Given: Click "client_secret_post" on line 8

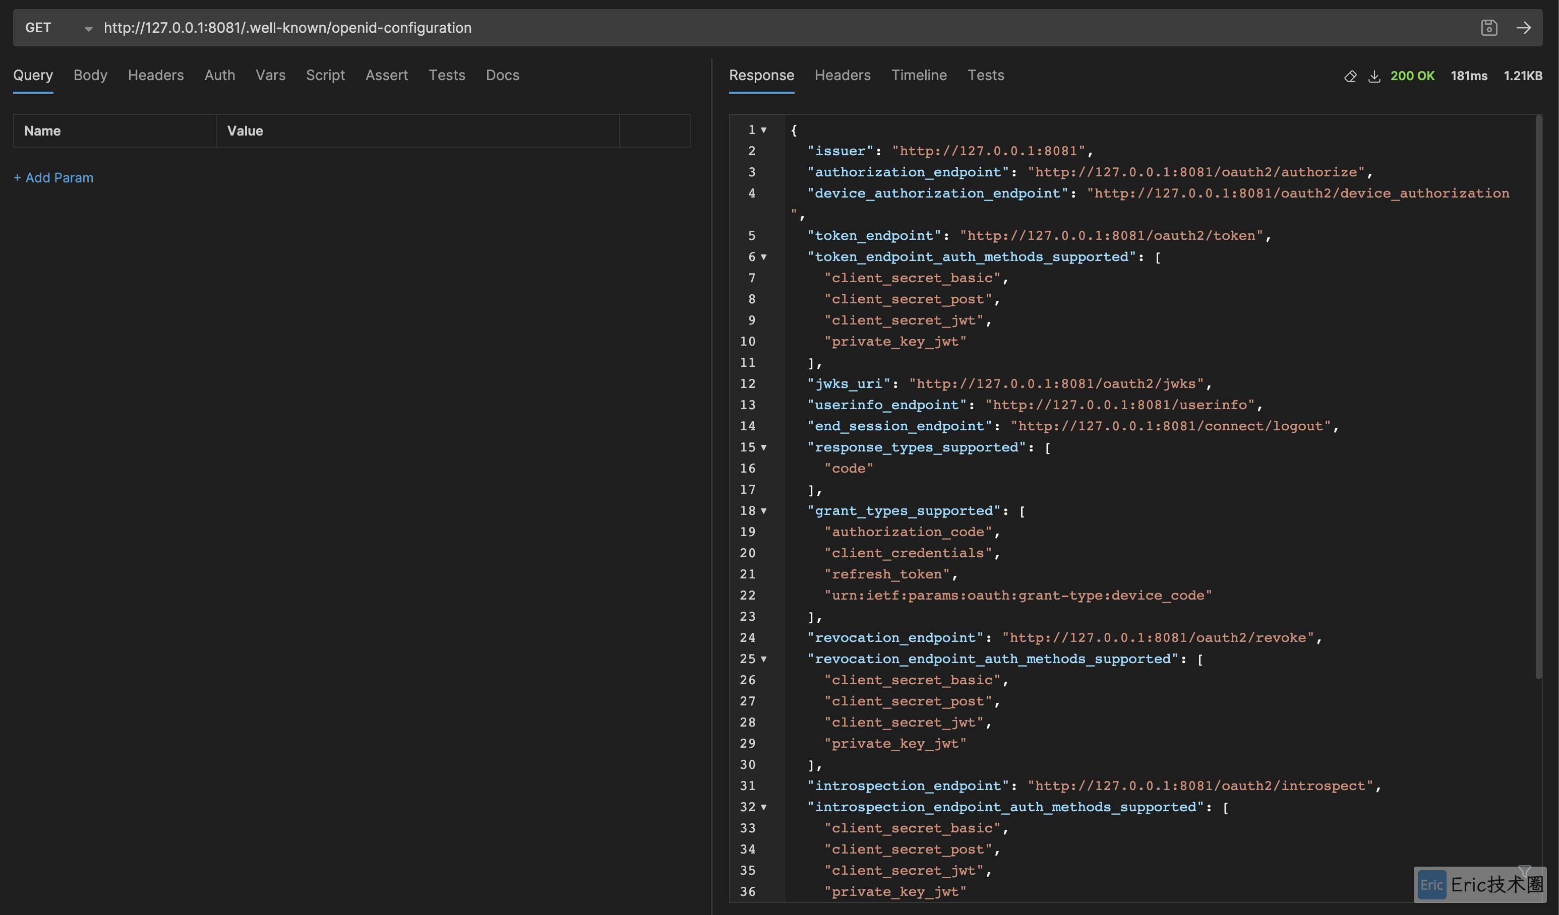Looking at the screenshot, I should click(908, 299).
